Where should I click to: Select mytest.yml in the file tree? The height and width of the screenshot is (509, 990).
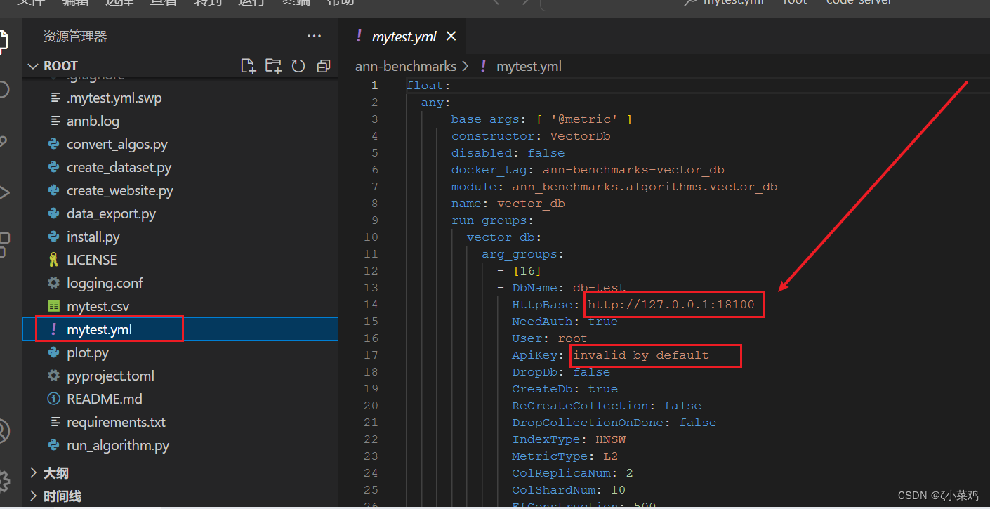180,329
